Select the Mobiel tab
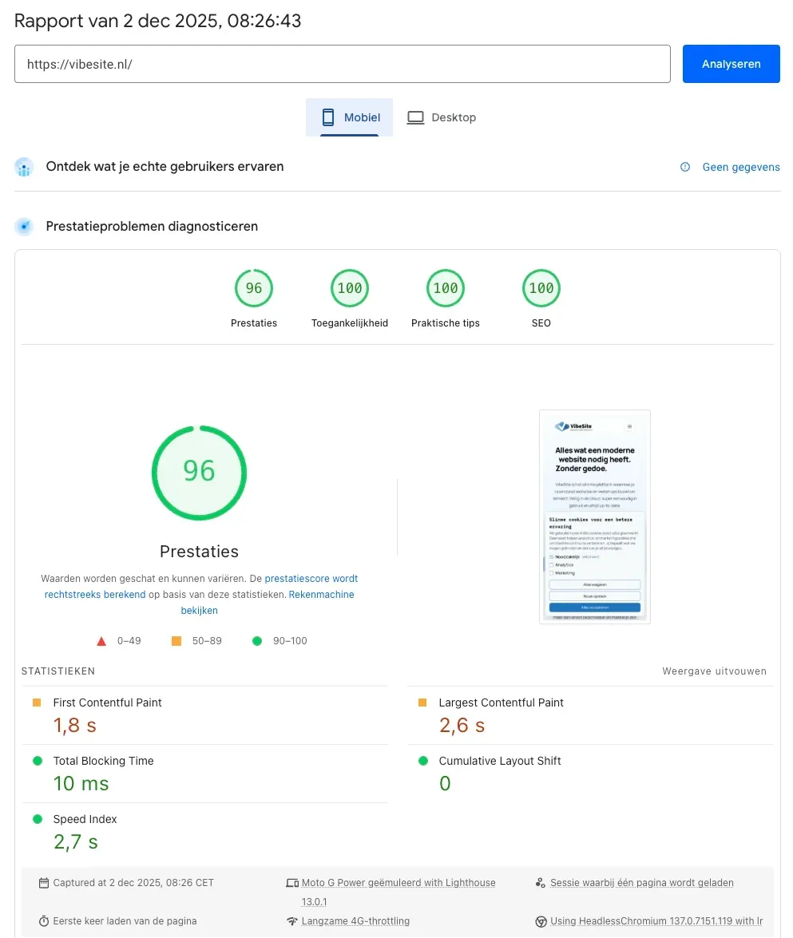This screenshot has width=793, height=938. pyautogui.click(x=350, y=117)
